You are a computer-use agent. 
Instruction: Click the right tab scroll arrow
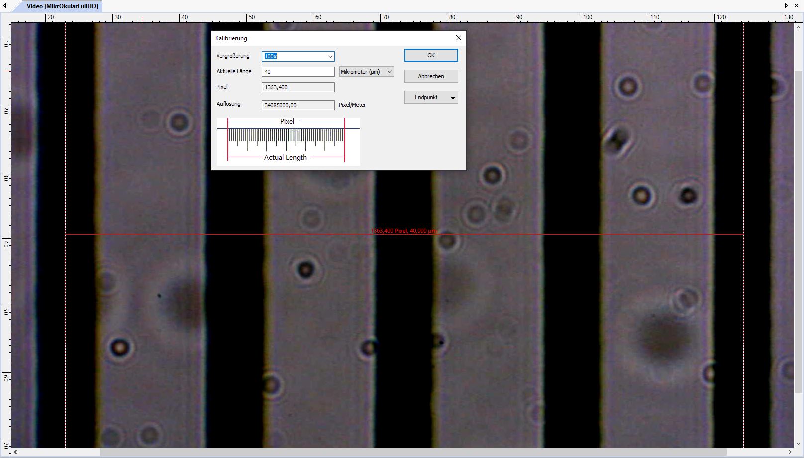tap(786, 6)
